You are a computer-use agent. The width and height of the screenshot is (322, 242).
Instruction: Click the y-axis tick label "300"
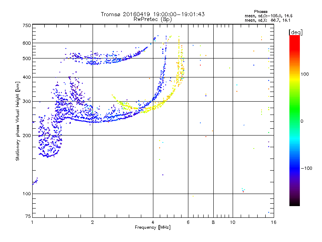coord(27,101)
